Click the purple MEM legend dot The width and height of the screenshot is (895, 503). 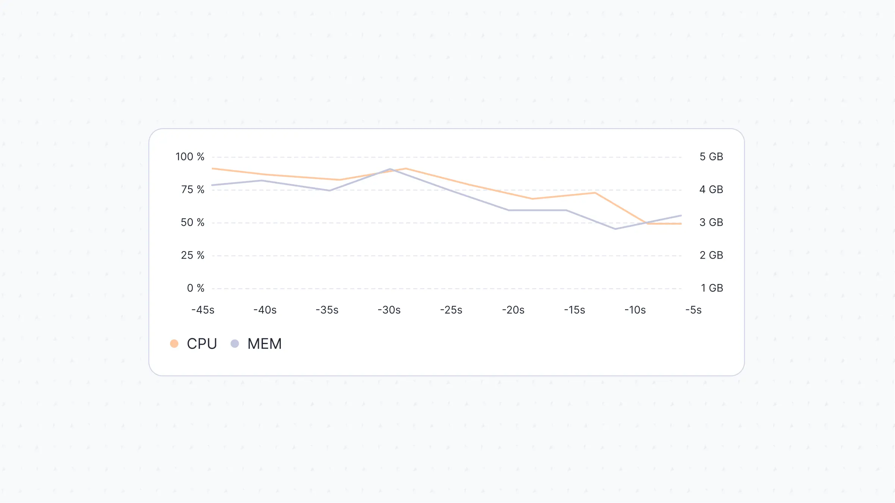coord(235,344)
